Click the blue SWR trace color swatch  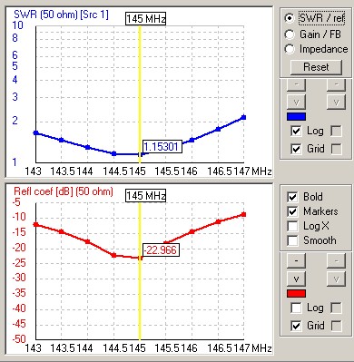tap(296, 116)
